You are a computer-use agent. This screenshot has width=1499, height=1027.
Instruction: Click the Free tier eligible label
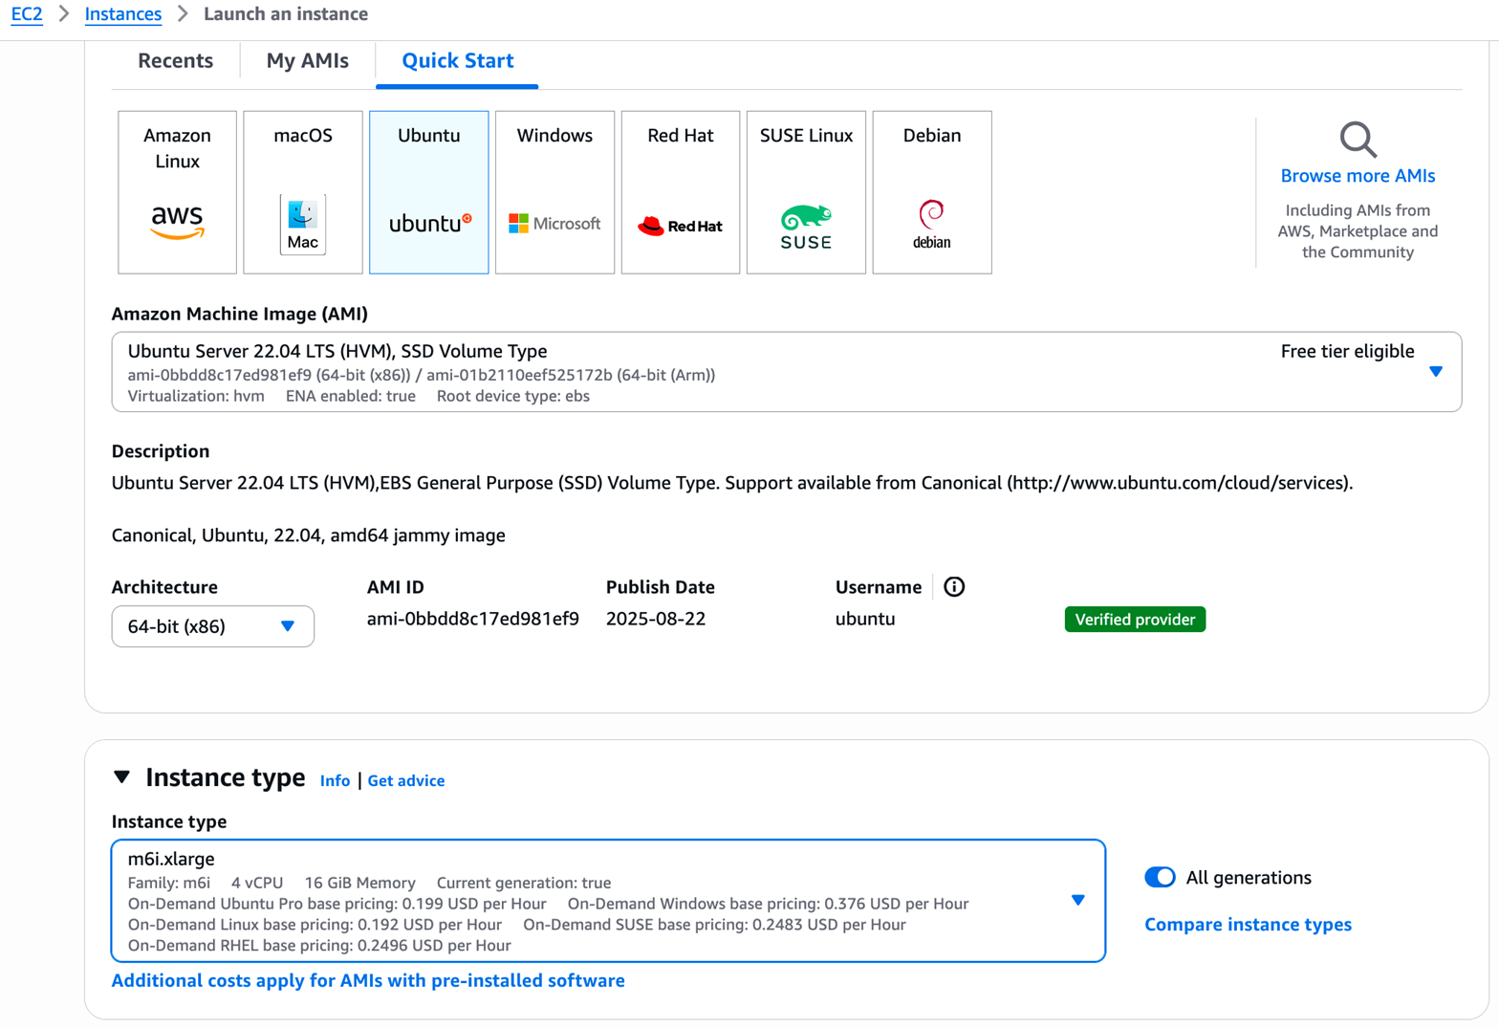click(x=1347, y=351)
